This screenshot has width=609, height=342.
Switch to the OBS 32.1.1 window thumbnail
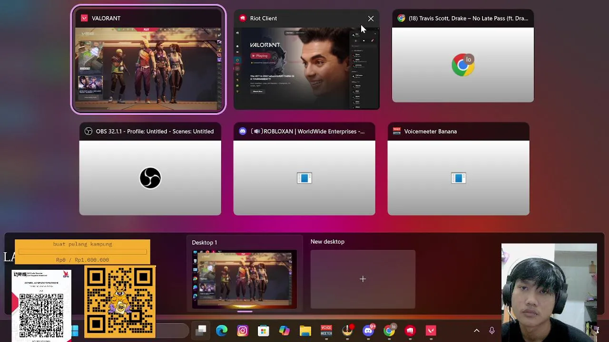pyautogui.click(x=150, y=169)
